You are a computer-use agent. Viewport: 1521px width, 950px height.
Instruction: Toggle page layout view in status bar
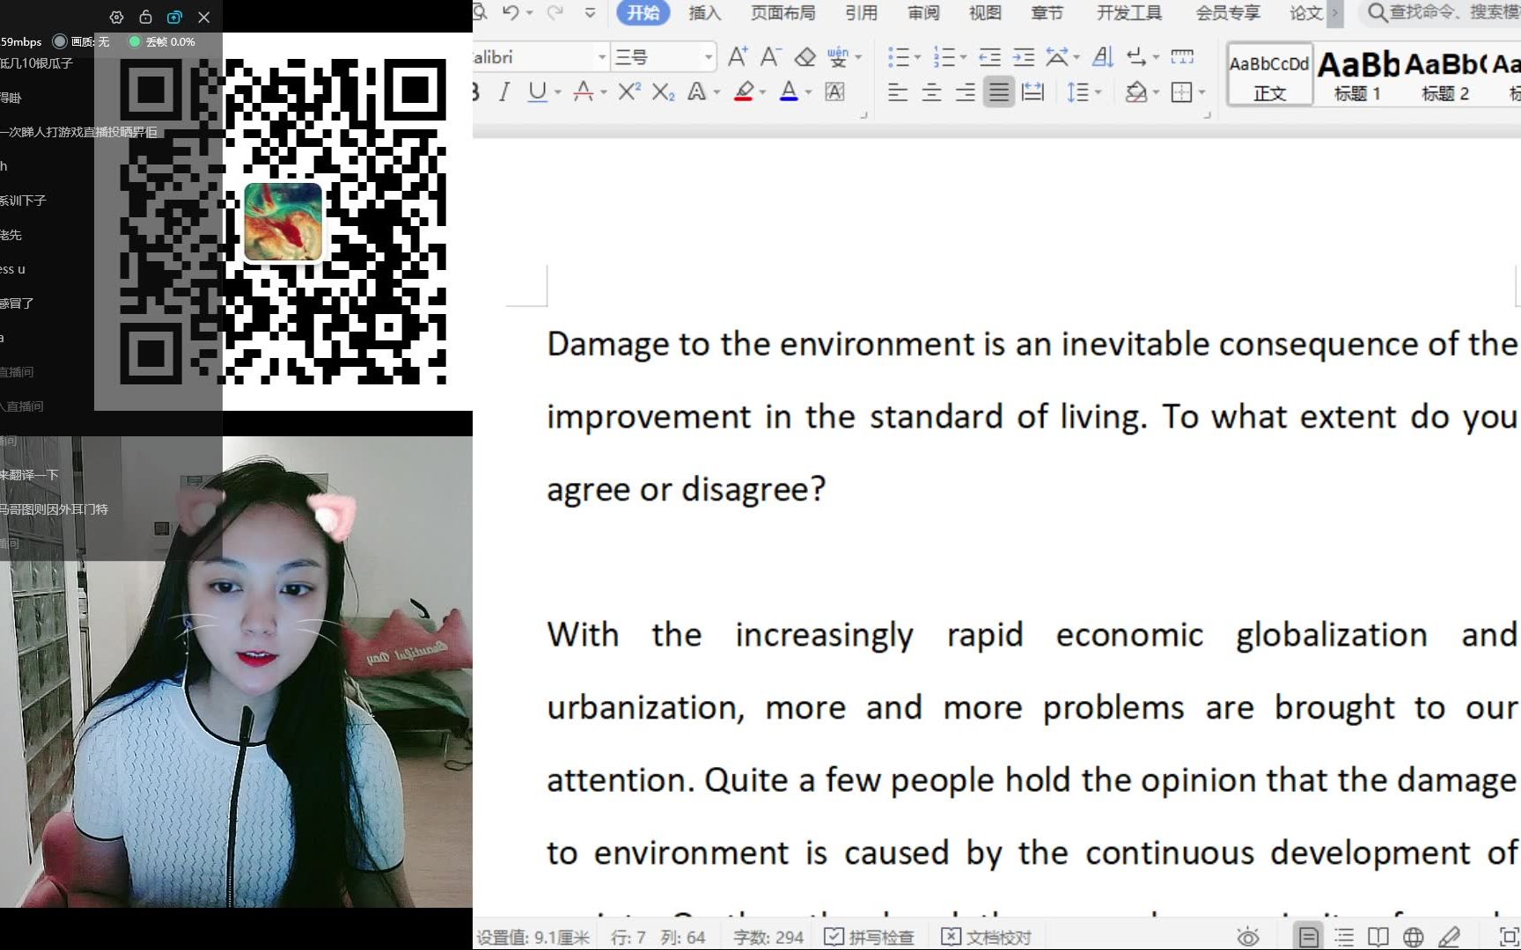pyautogui.click(x=1309, y=937)
